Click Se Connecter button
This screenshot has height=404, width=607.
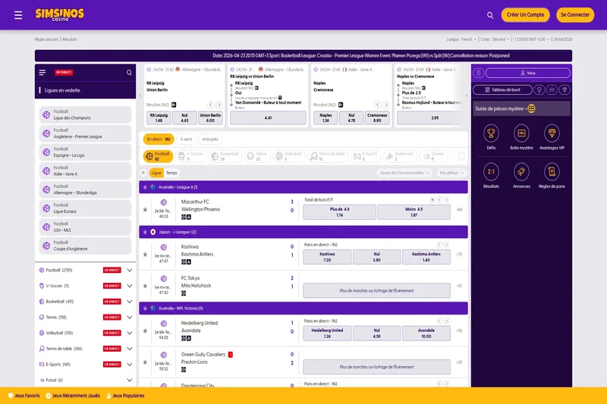(575, 15)
